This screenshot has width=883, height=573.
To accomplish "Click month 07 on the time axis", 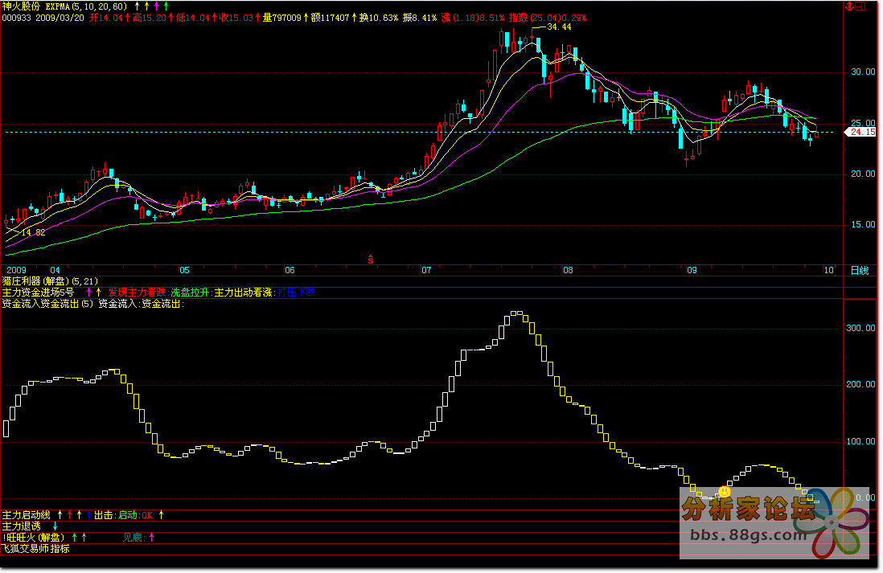I will click(x=426, y=270).
